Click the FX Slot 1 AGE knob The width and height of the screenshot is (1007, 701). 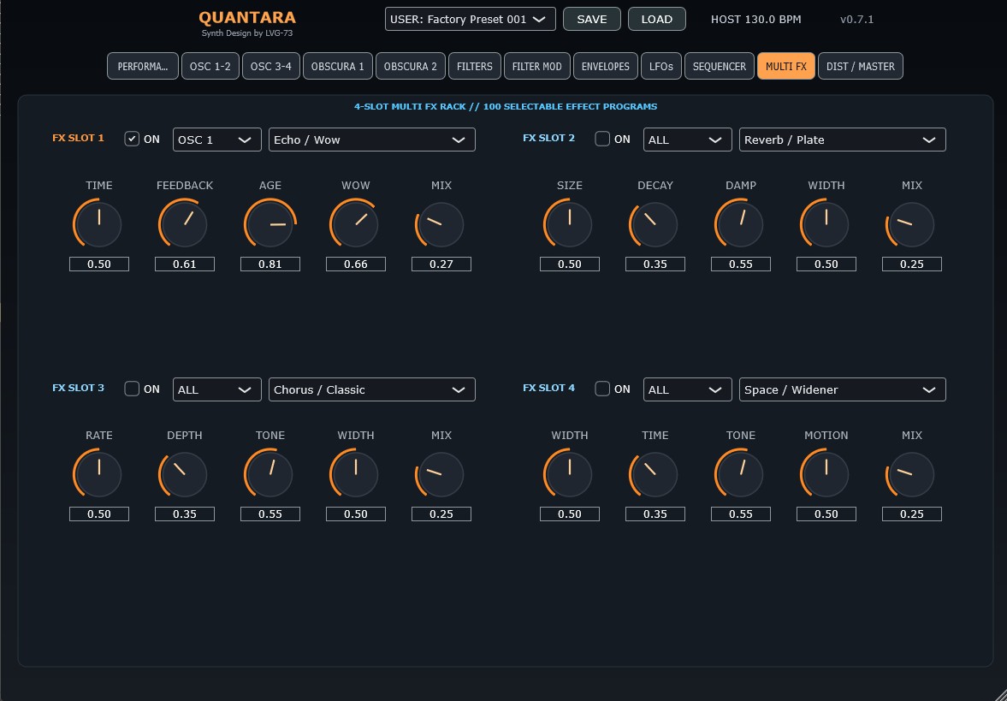(270, 224)
